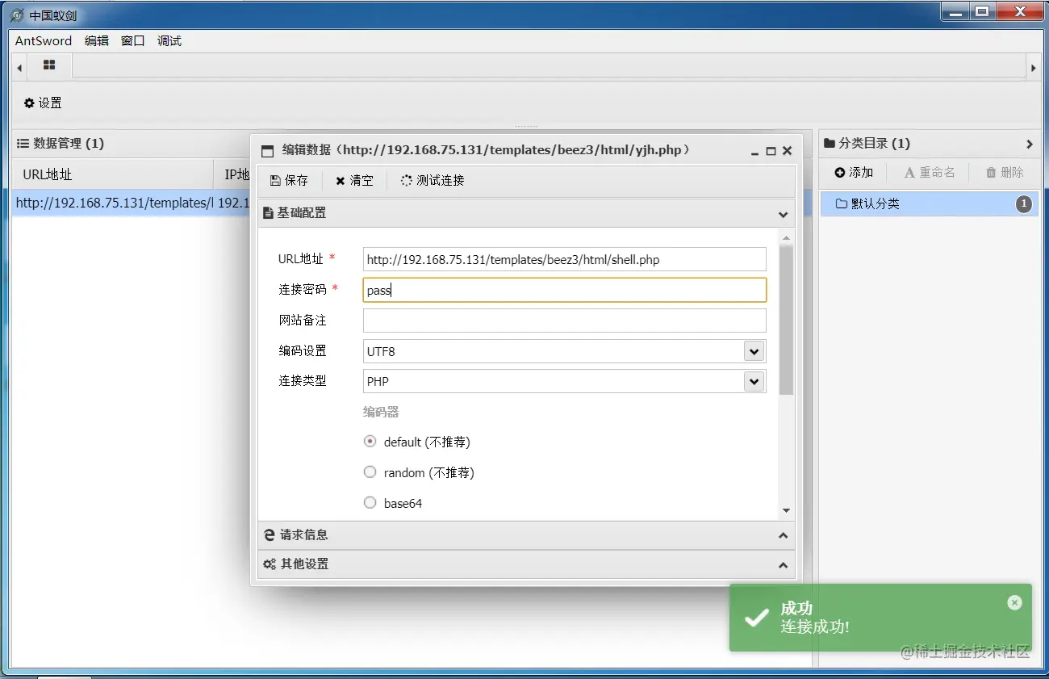Image resolution: width=1049 pixels, height=679 pixels.
Task: Click the 删除 category button
Action: [1005, 172]
